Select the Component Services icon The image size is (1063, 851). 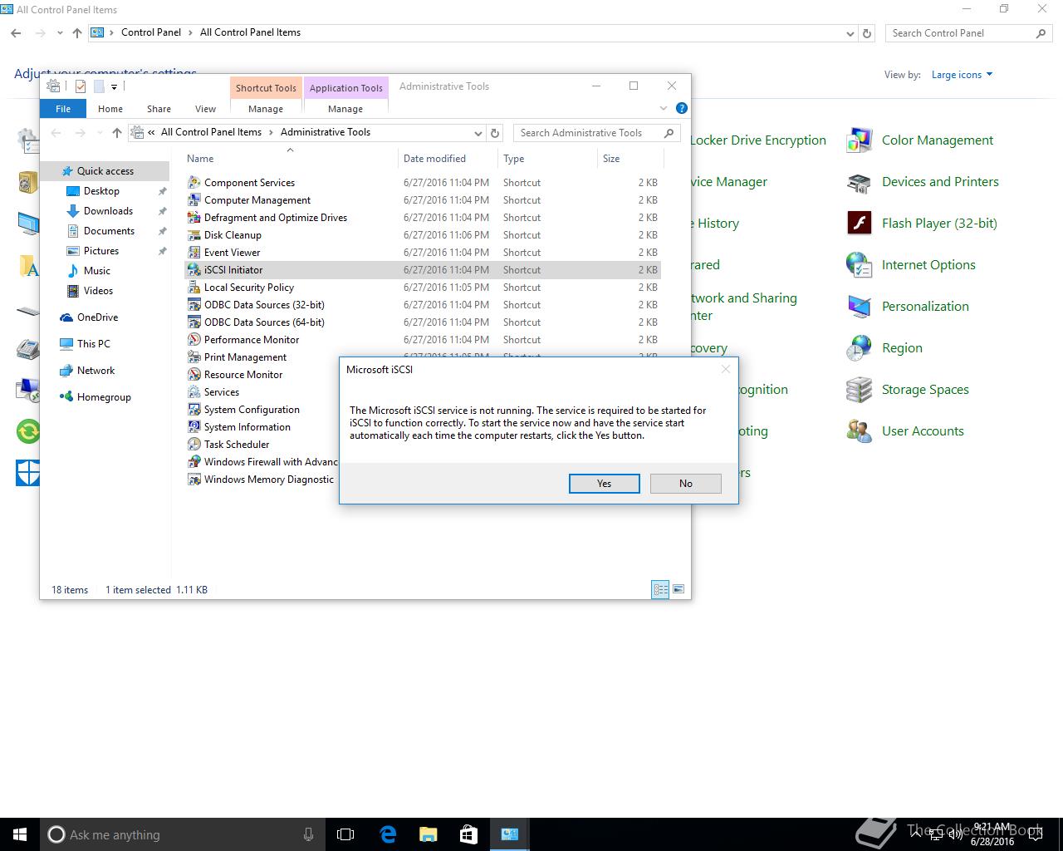click(x=194, y=183)
